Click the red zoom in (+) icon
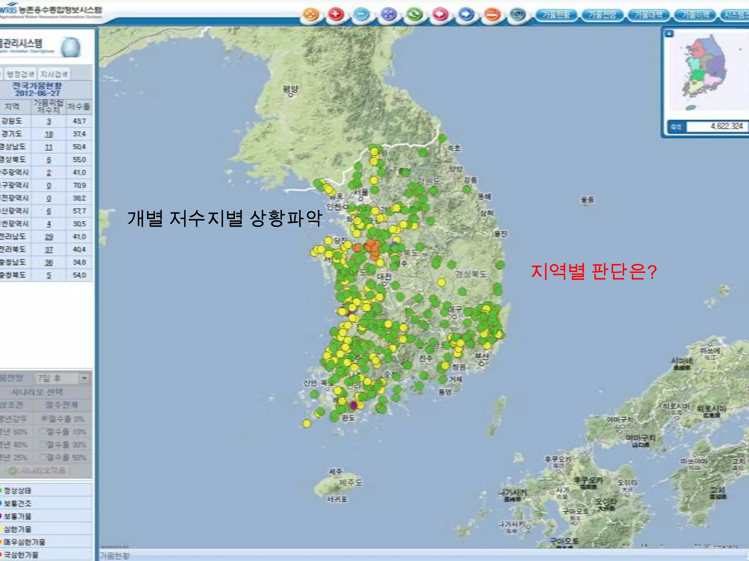 (336, 15)
